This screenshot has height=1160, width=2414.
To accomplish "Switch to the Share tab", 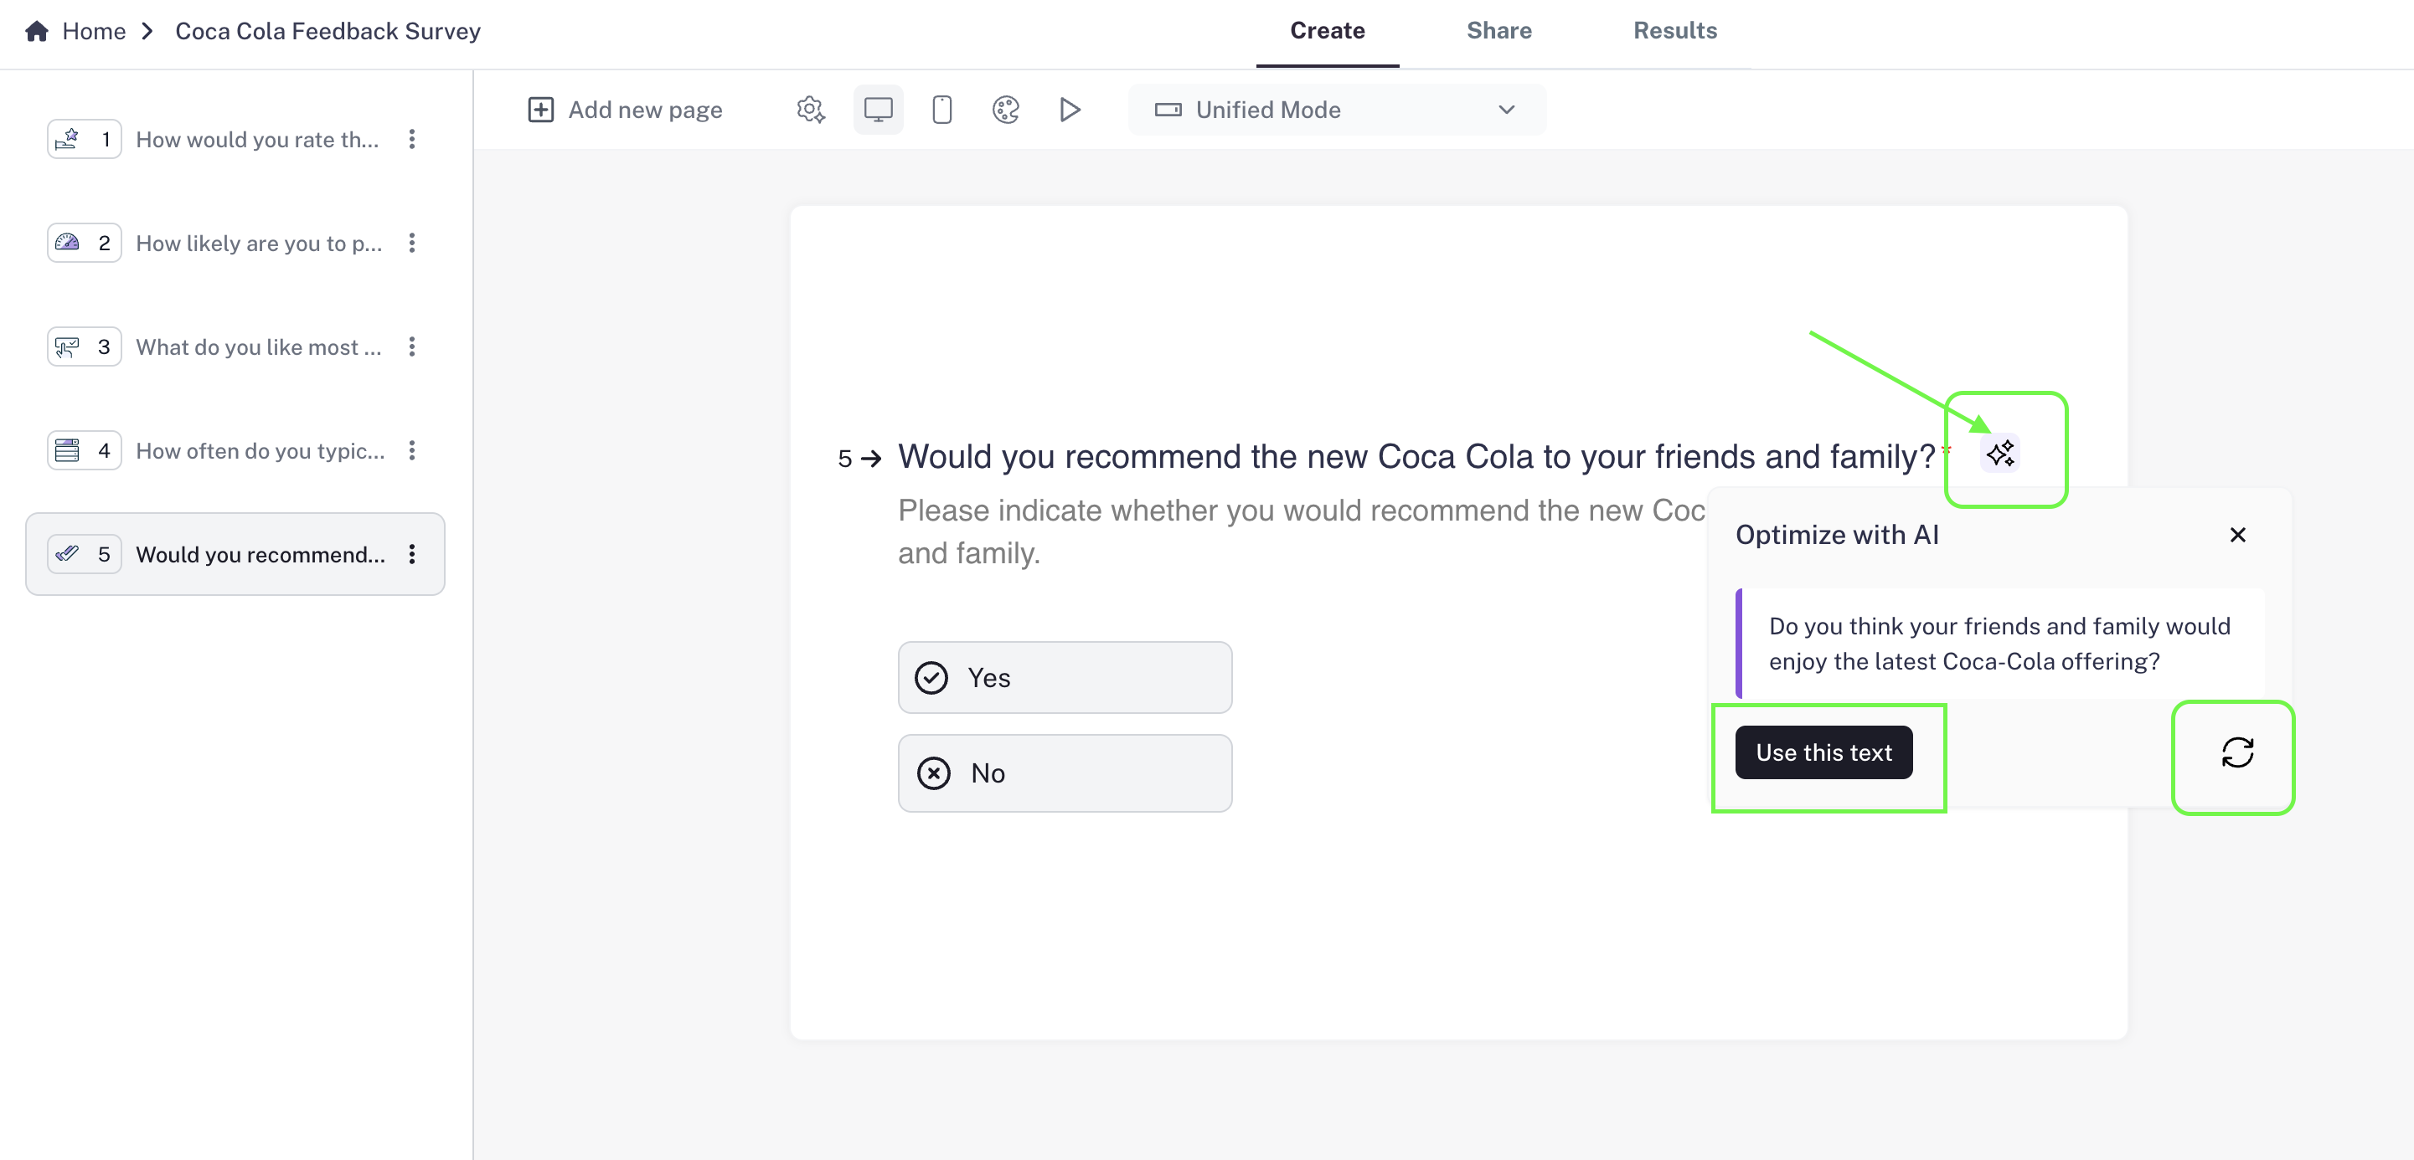I will point(1498,31).
